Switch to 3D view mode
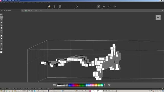The width and height of the screenshot is (164, 92). click(26, 10)
